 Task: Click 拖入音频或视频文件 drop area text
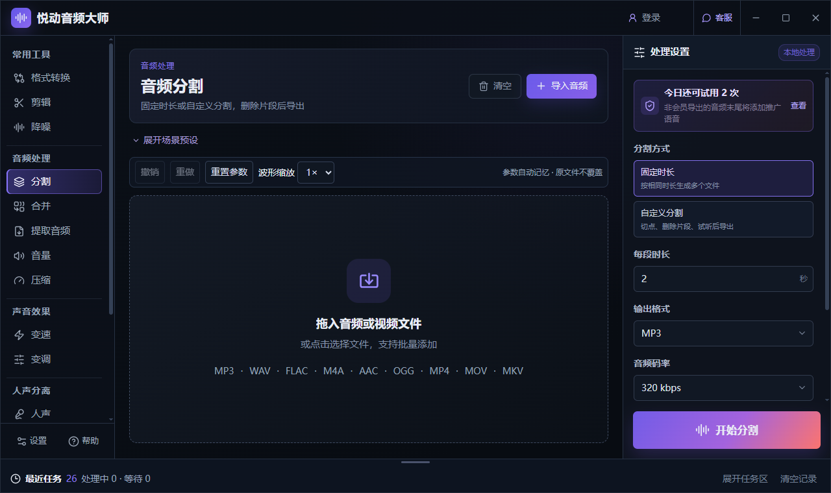(x=369, y=324)
